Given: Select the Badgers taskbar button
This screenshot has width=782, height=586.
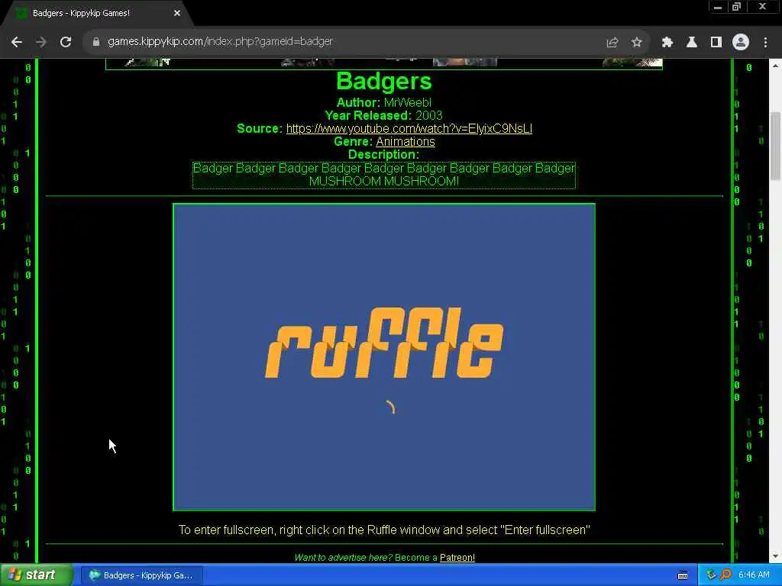Looking at the screenshot, I should click(x=141, y=575).
